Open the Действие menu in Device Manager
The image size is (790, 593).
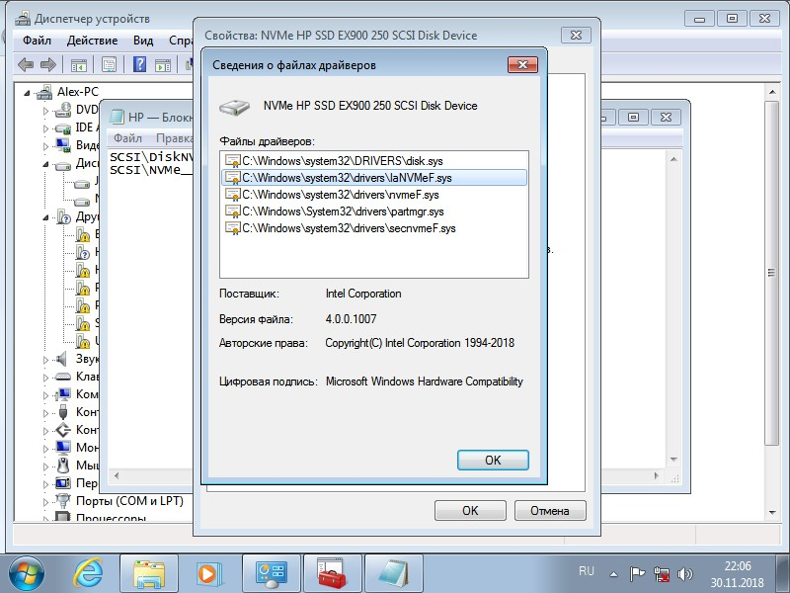click(x=92, y=41)
